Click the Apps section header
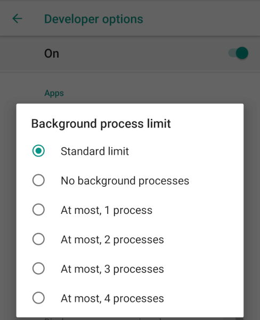The image size is (260, 320). [54, 93]
